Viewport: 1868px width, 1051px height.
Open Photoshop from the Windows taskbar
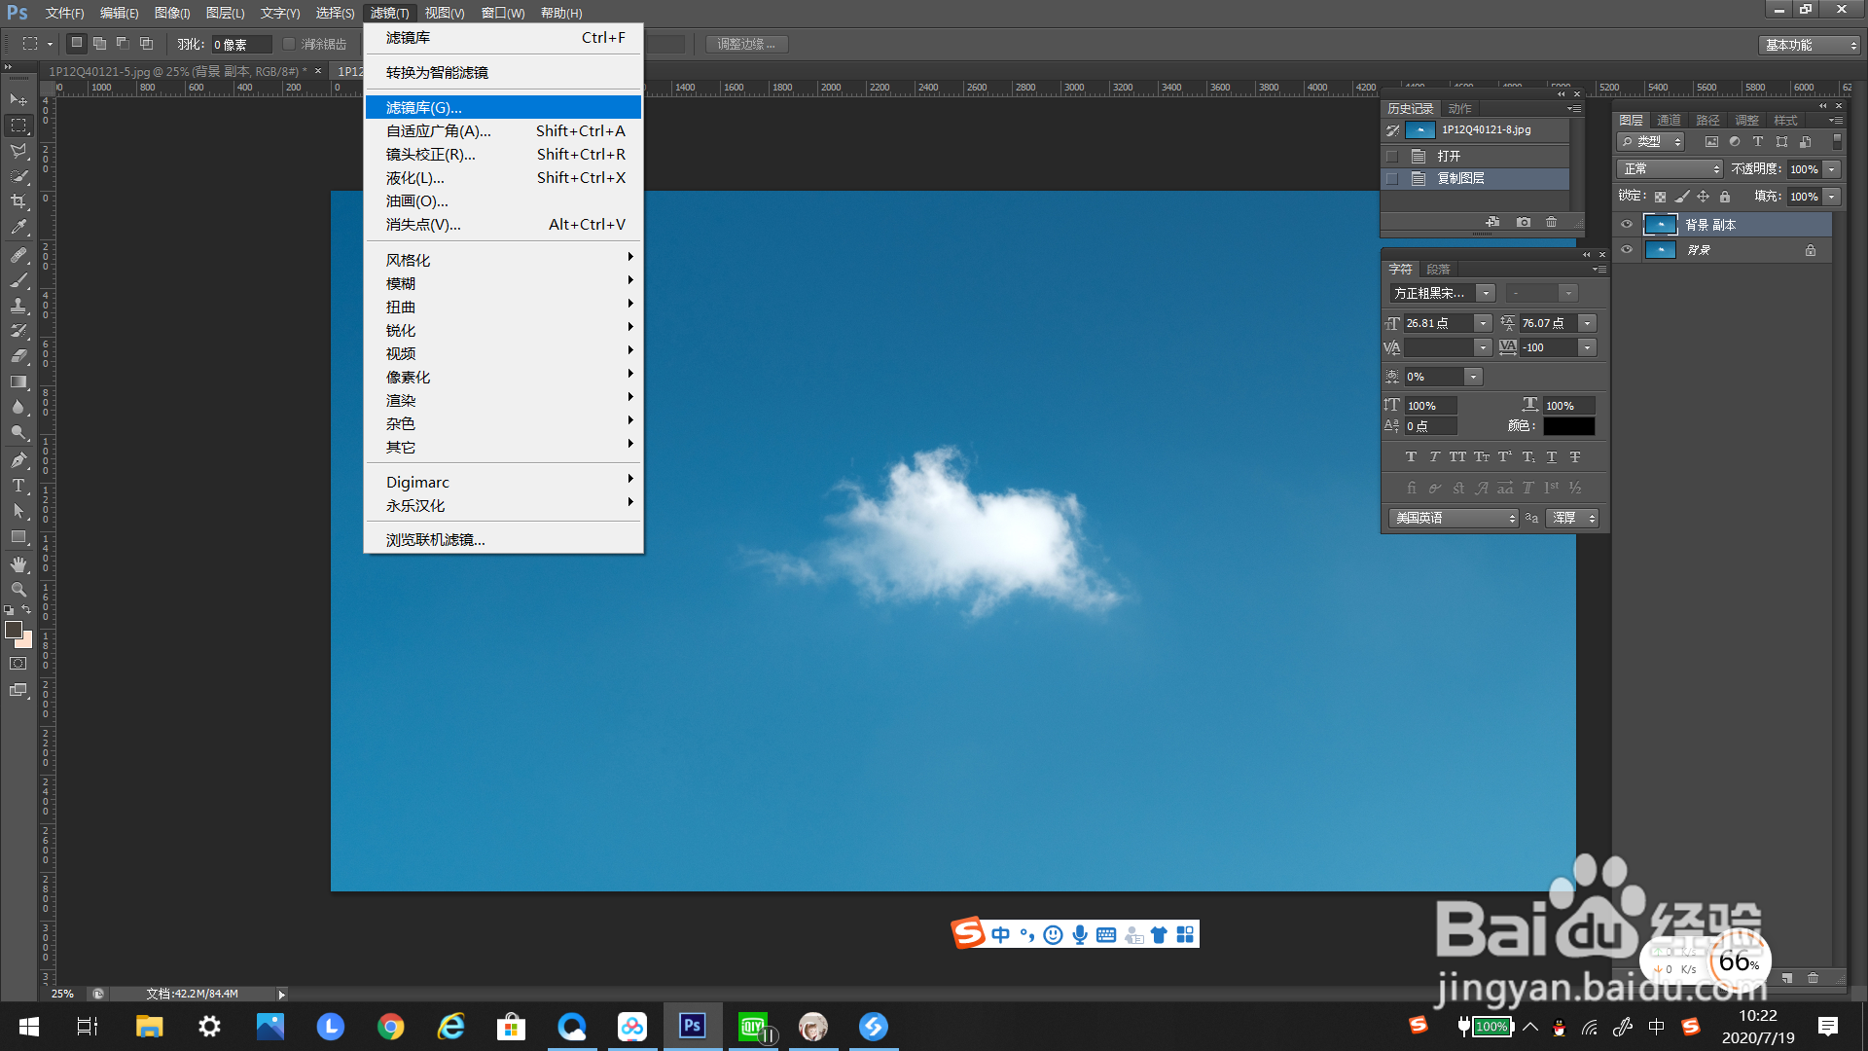click(692, 1026)
